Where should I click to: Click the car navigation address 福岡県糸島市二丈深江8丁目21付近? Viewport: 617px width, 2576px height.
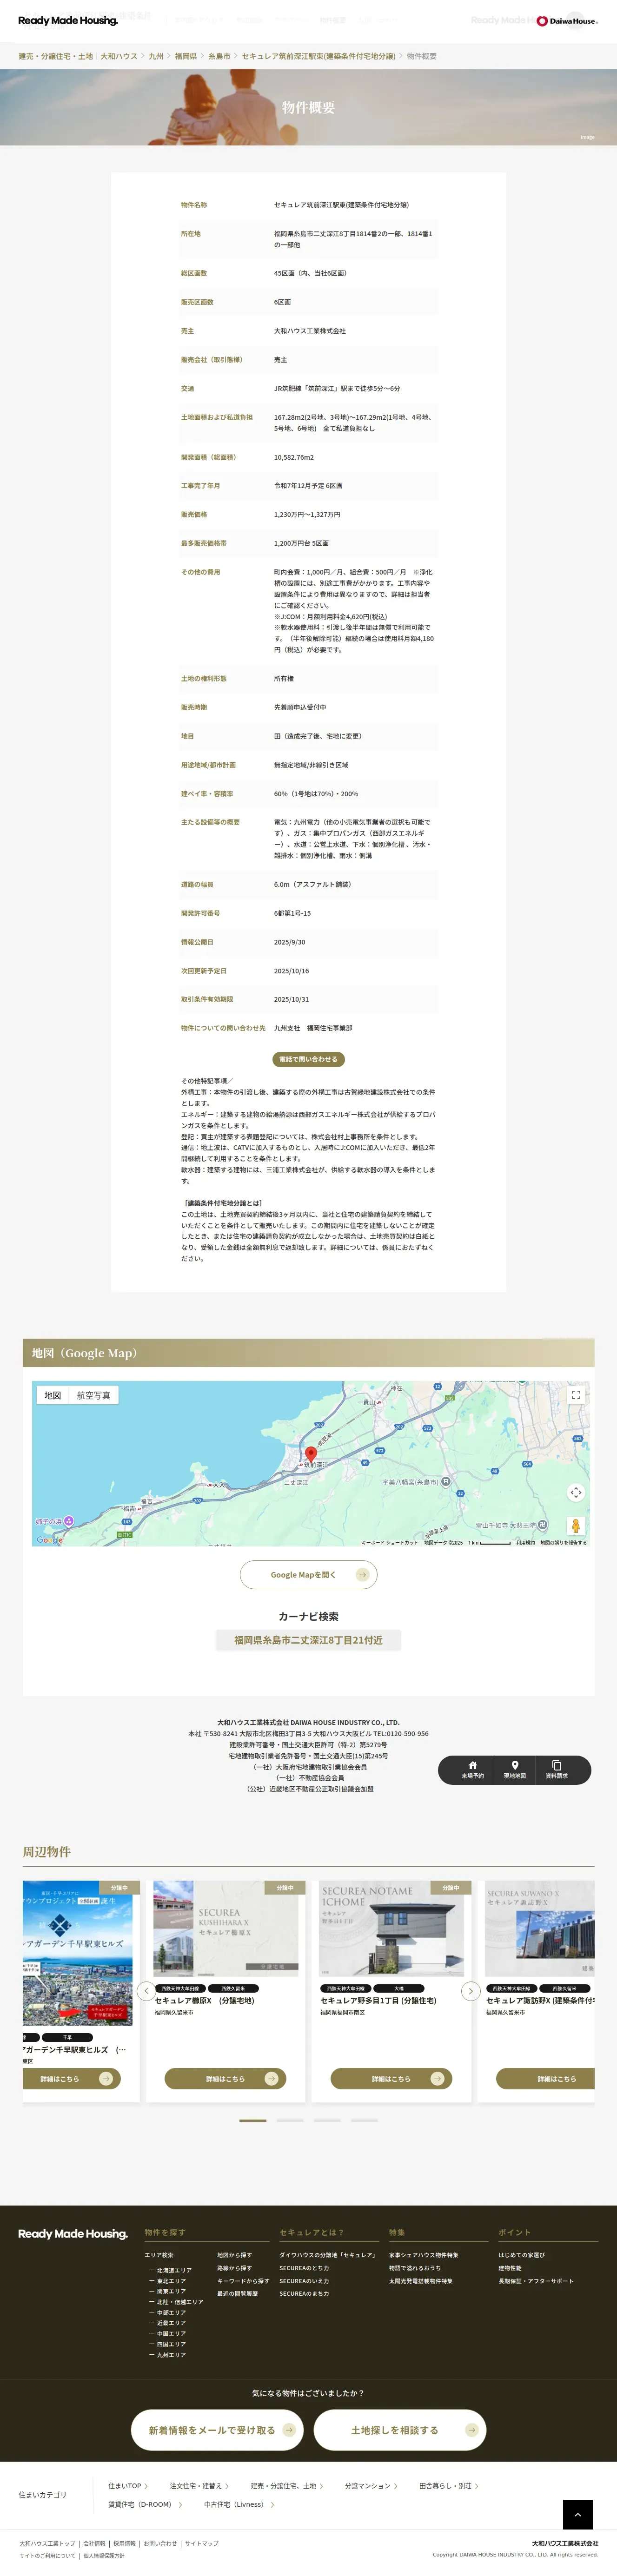(308, 1640)
